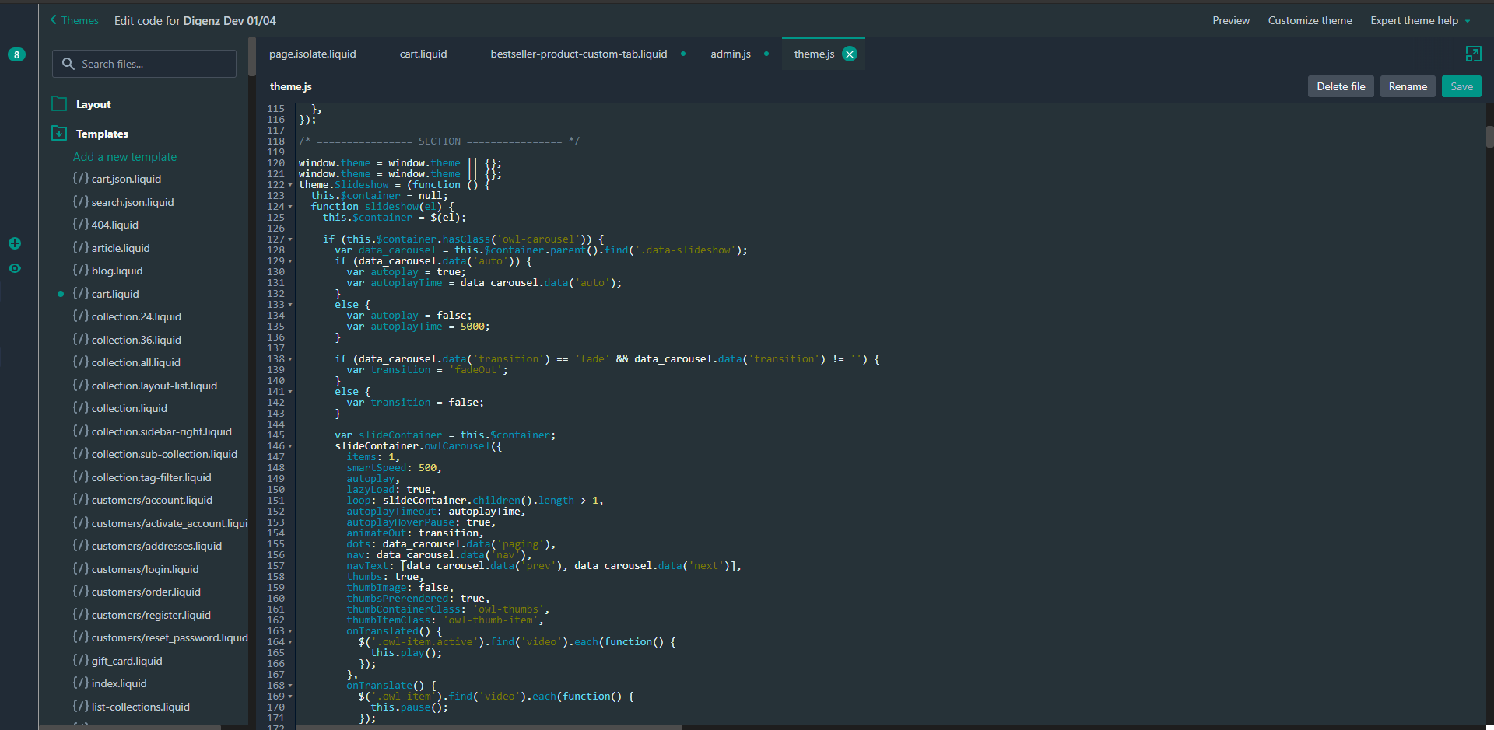Toggle the eye preview icon in left rail
Screen dimensions: 1494x730
[15, 268]
